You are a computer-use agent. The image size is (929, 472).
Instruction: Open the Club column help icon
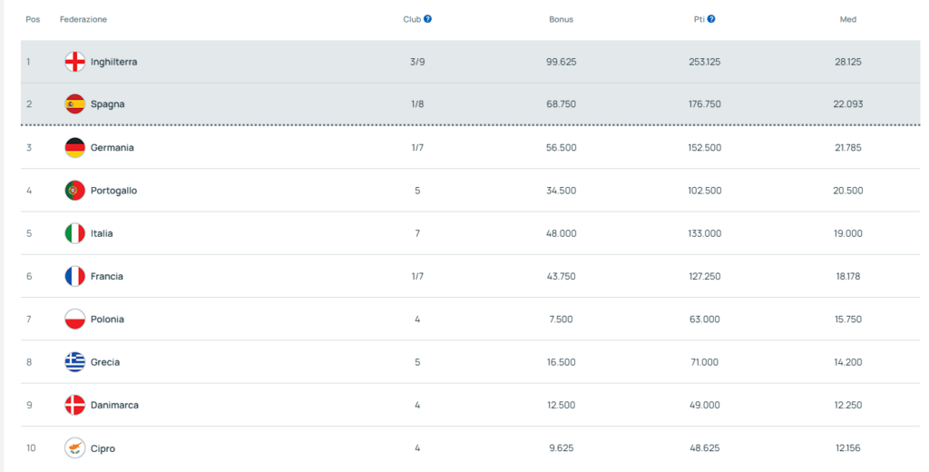click(x=428, y=19)
